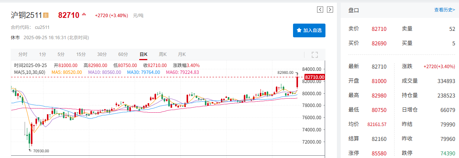The height and width of the screenshot is (158, 459).
Task: Click the latest tall red candlestick
Action: [297, 82]
